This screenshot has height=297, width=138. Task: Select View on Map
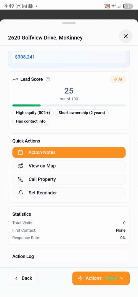point(69,166)
